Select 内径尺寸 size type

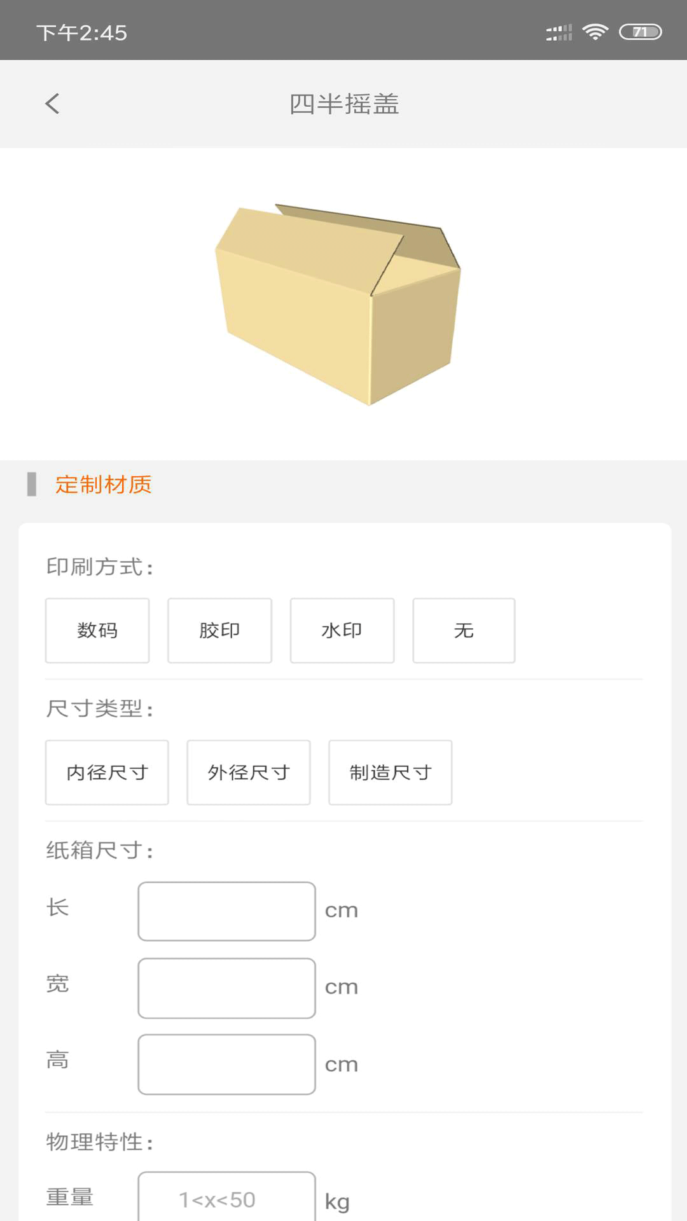(106, 773)
